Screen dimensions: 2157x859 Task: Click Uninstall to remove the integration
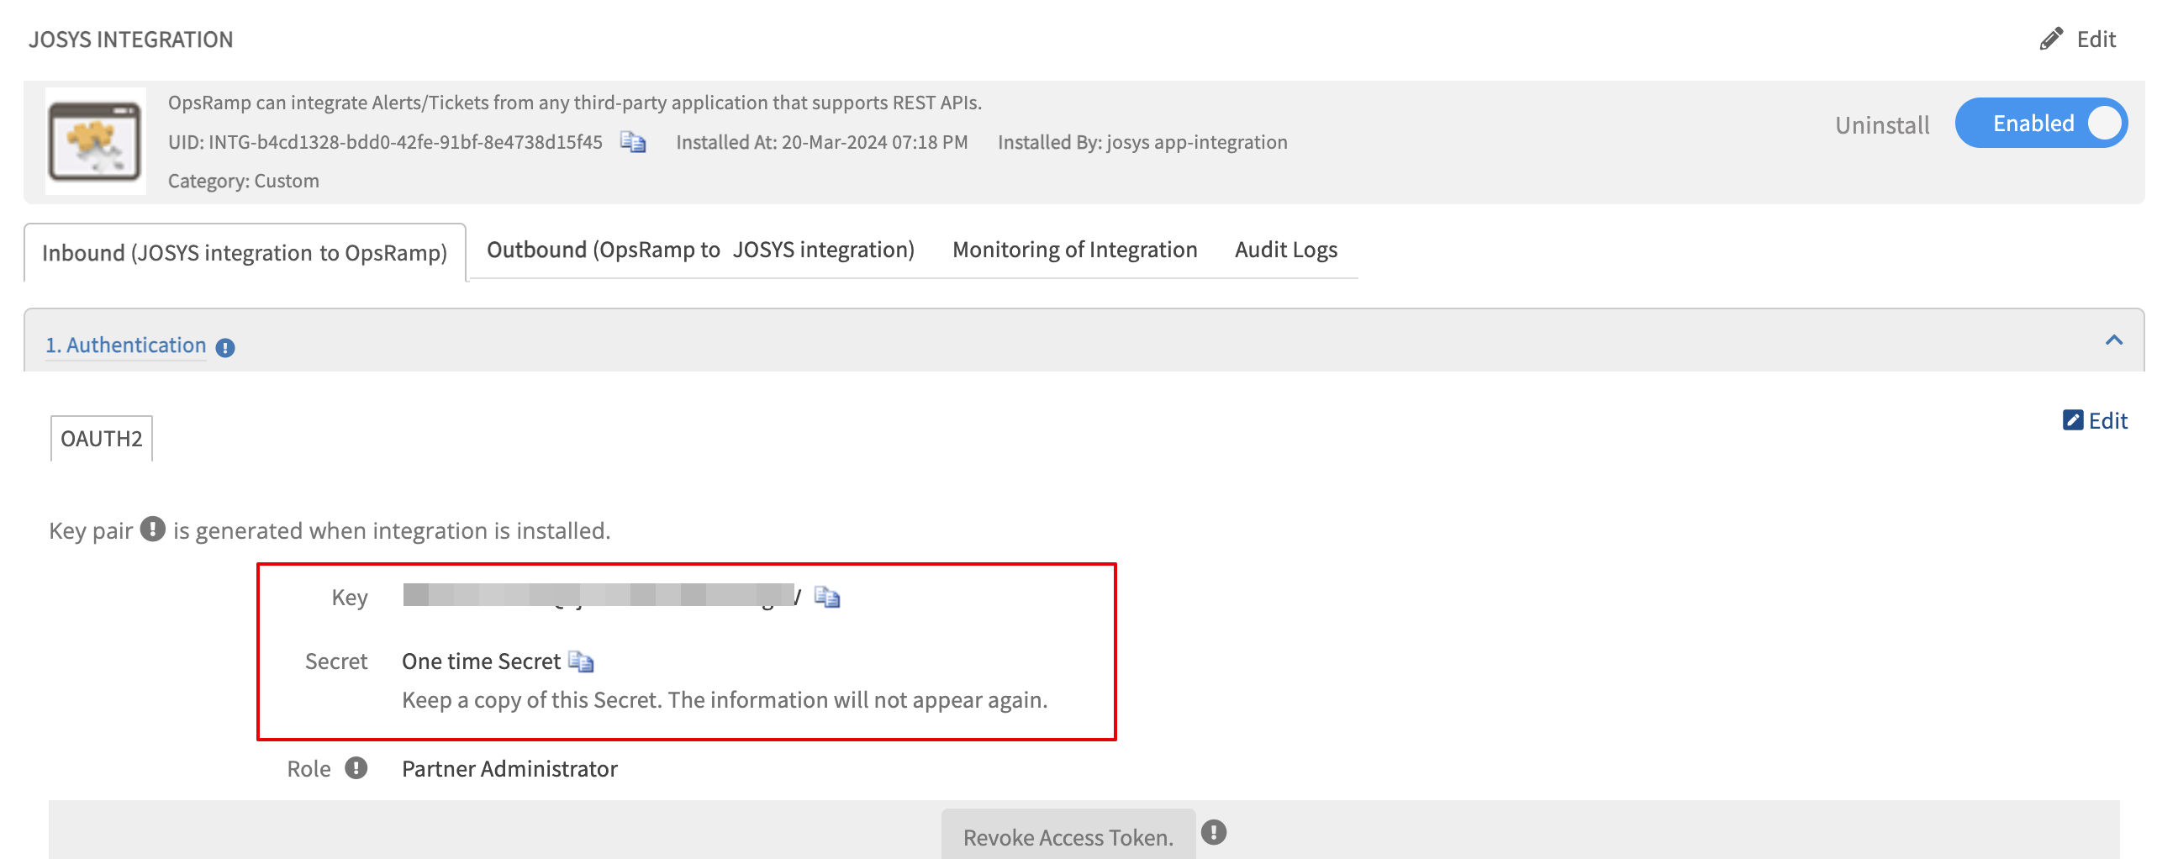pos(1881,125)
